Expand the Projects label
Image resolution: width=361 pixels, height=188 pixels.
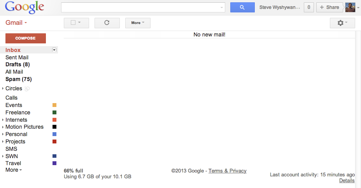(x=3, y=142)
